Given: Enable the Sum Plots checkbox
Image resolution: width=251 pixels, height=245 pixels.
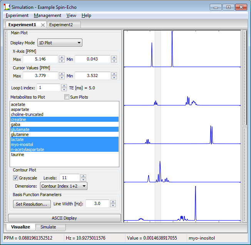Looking at the screenshot, I should coord(67,97).
